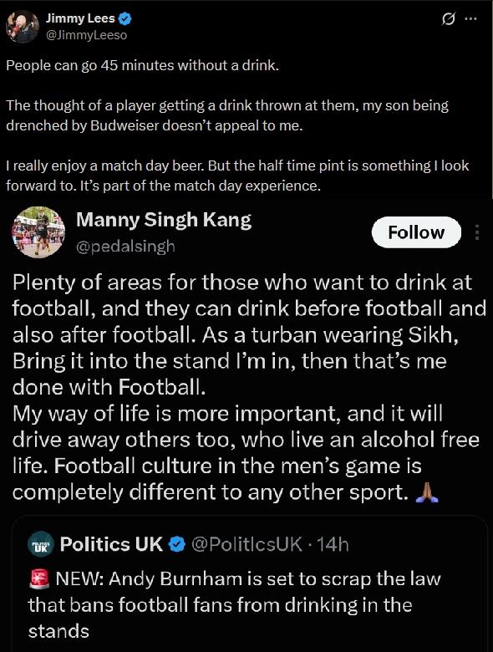Open quoted post about Andy Burnham
Screen dimensions: 493x652
click(249, 583)
